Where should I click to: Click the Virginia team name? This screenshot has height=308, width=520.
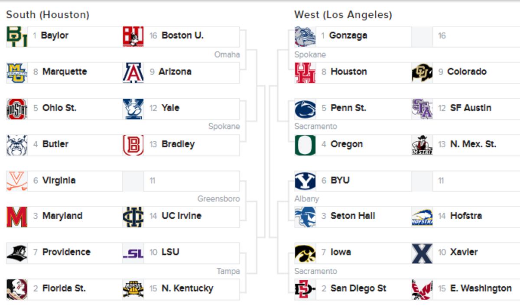coord(59,181)
